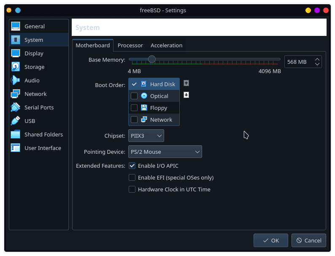
Task: Decrease base memory with down arrow
Action: (x=317, y=64)
